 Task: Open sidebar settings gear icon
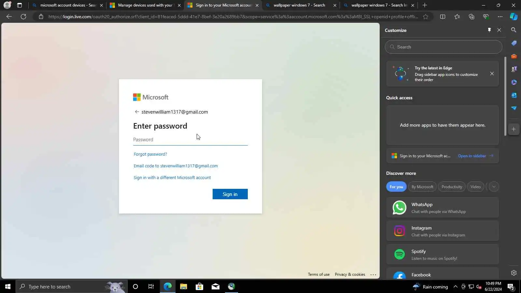pyautogui.click(x=514, y=273)
